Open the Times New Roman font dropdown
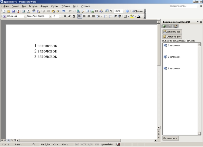This screenshot has height=147, width=203. click(49, 16)
